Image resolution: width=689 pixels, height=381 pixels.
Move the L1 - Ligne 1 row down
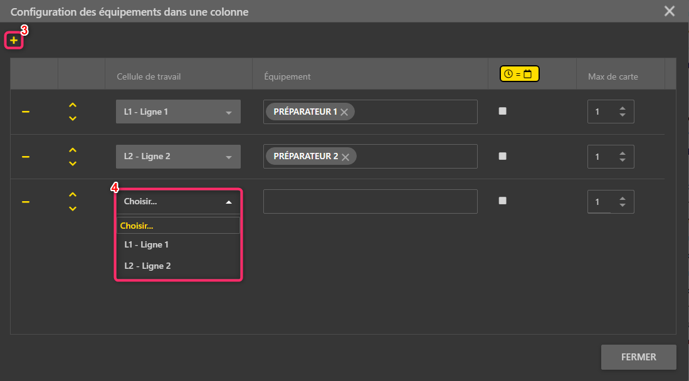pos(73,118)
